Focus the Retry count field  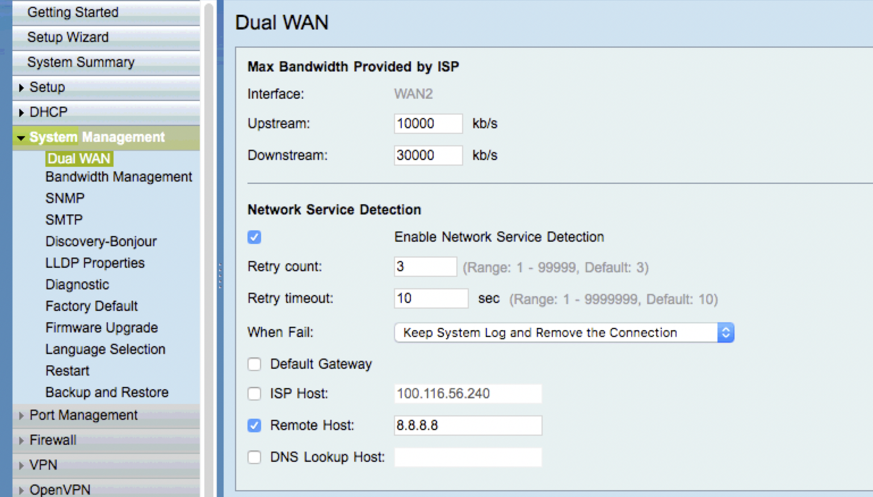(426, 267)
